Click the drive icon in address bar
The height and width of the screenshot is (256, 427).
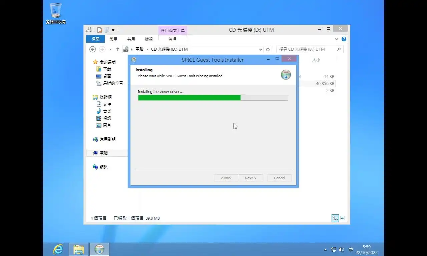click(126, 49)
